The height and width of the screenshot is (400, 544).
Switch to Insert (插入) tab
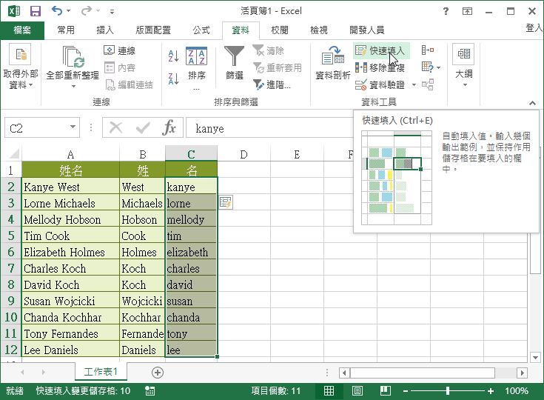[x=105, y=30]
